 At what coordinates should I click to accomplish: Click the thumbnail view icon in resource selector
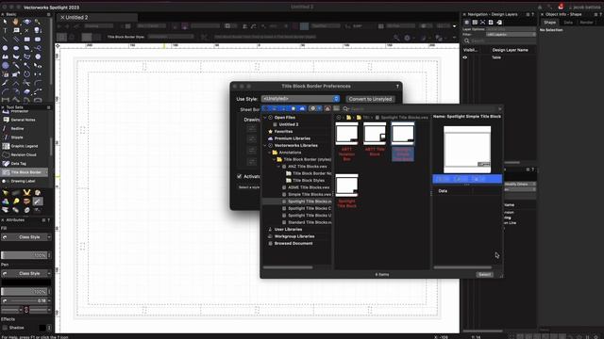(x=336, y=109)
